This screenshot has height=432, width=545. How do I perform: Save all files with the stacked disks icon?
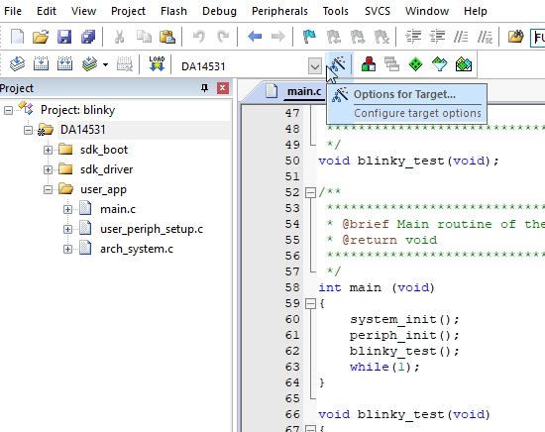tap(88, 36)
